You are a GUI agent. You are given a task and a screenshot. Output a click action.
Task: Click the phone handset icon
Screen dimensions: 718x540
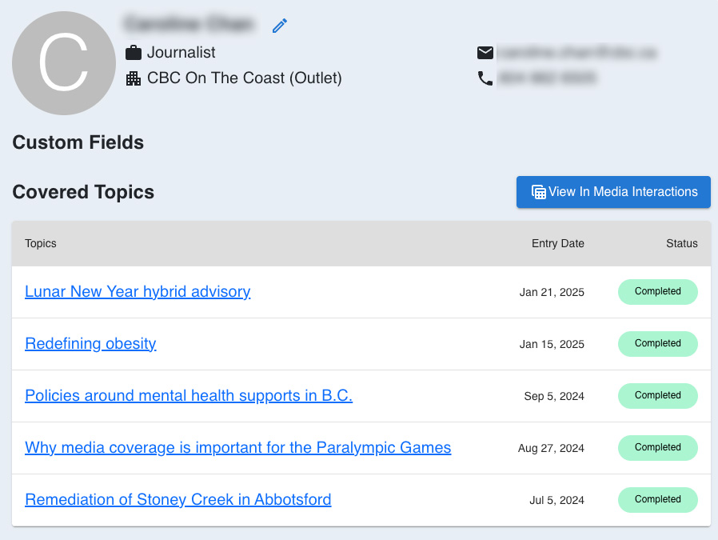(x=485, y=78)
